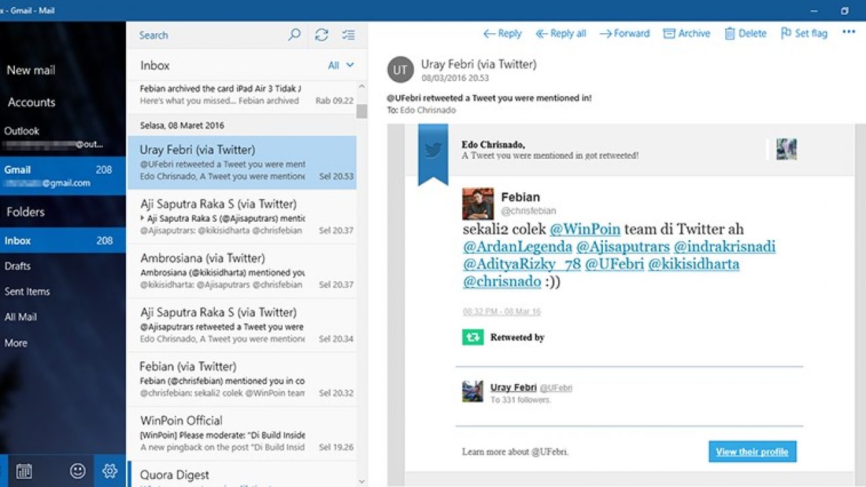Viewport: 866px width, 487px height.
Task: Select the Uray Febri (via Twitter) email
Action: tap(242, 163)
